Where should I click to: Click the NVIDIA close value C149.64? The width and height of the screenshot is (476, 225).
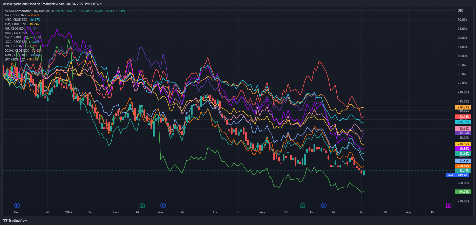point(97,11)
